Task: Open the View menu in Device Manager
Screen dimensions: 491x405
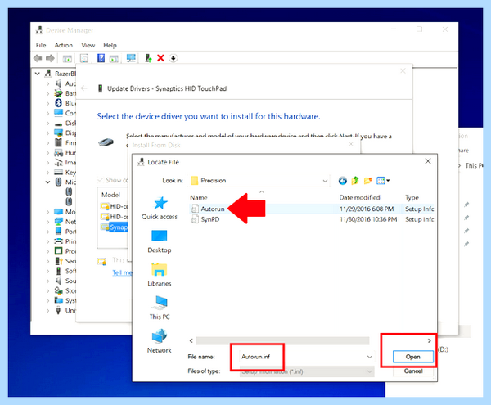Action: 88,45
